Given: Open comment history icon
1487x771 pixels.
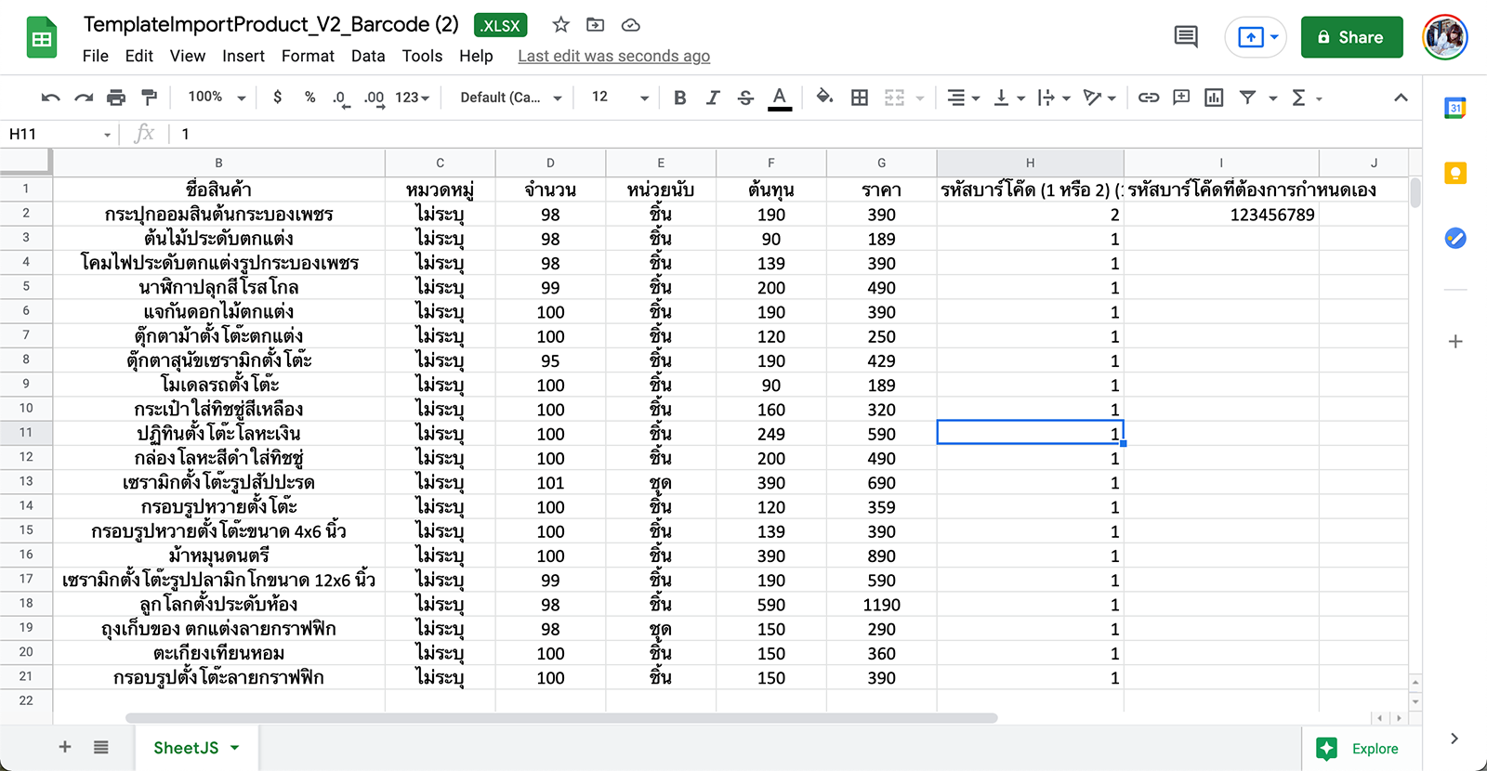Looking at the screenshot, I should coord(1186,37).
